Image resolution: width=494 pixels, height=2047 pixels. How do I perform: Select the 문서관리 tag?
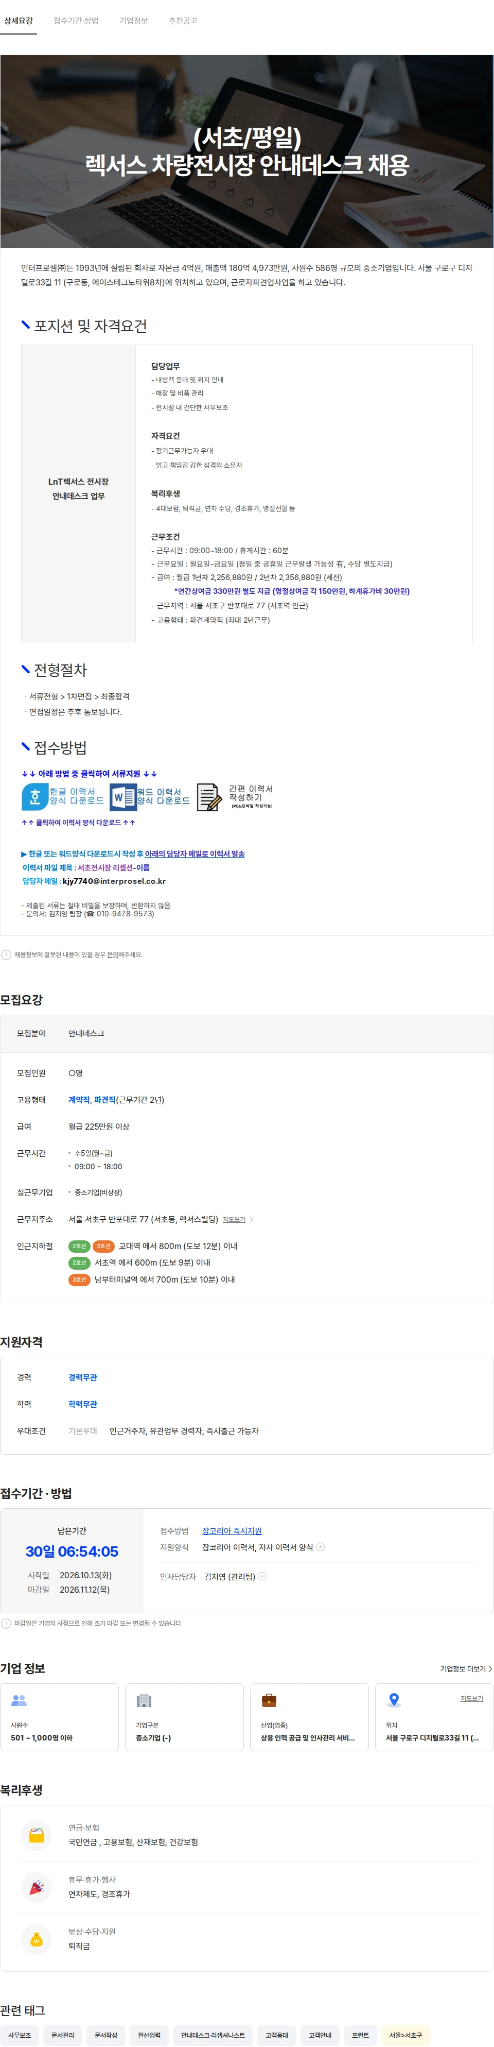pyautogui.click(x=63, y=2035)
